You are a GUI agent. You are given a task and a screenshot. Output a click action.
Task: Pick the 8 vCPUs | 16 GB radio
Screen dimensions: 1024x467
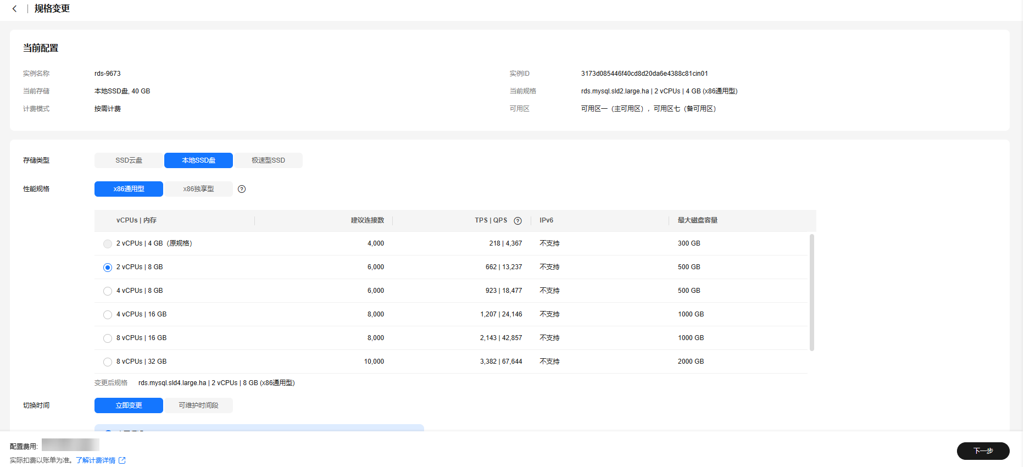(108, 338)
